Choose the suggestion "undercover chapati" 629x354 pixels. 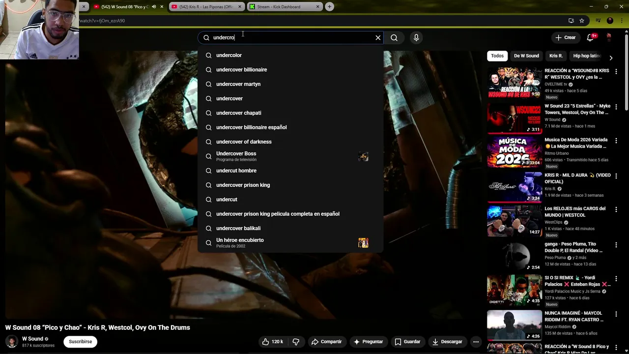pos(290,113)
